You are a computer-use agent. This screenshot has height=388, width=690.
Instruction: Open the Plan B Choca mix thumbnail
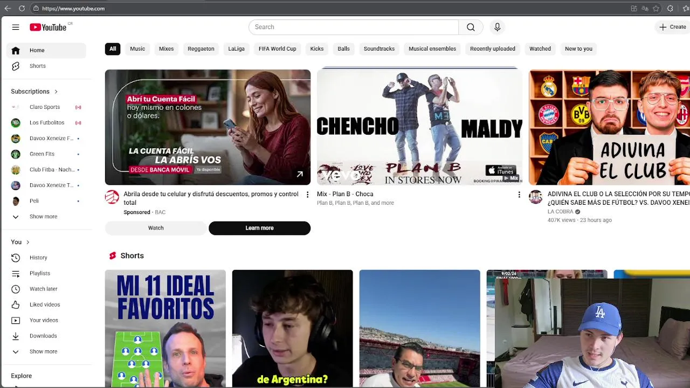[419, 127]
